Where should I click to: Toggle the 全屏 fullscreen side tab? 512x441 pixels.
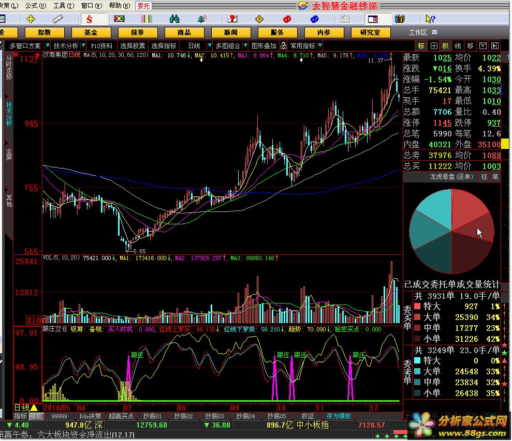coord(9,154)
